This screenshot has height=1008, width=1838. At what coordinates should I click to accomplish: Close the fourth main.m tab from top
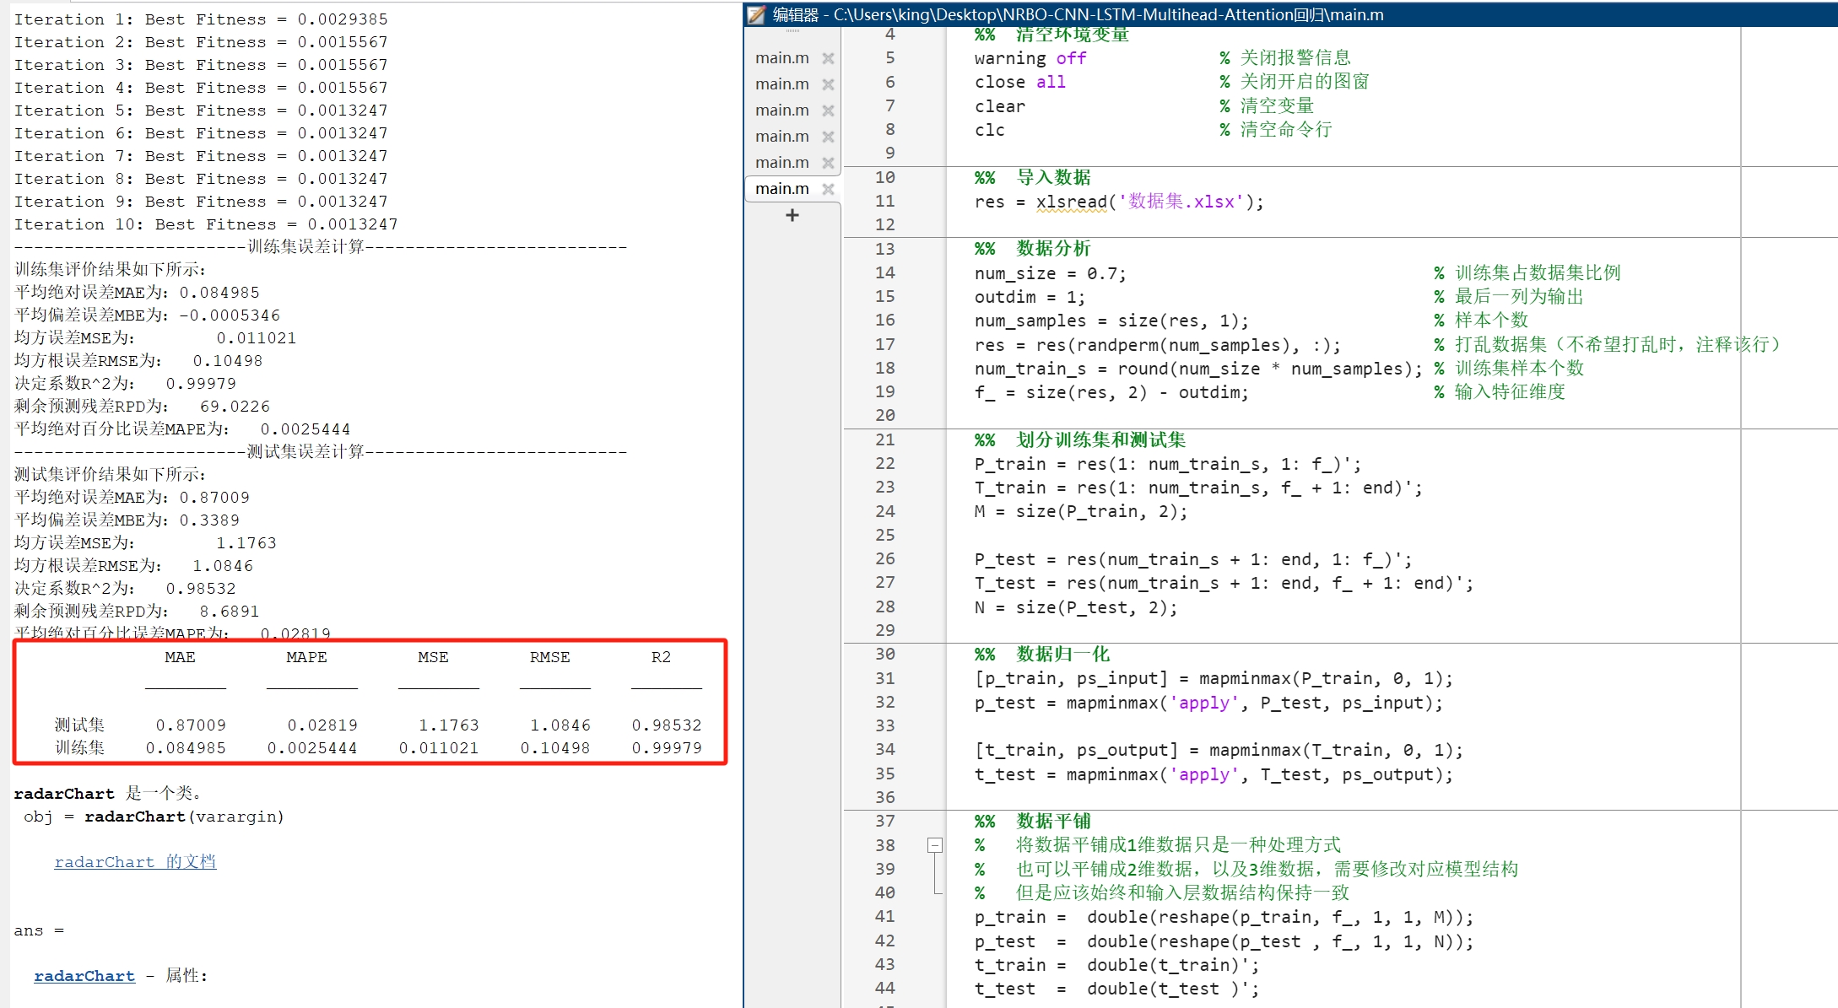[x=828, y=137]
